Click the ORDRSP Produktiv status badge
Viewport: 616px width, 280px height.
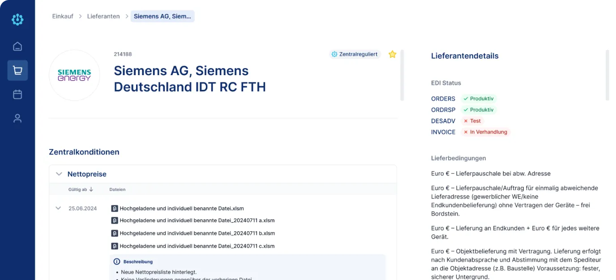[479, 110]
